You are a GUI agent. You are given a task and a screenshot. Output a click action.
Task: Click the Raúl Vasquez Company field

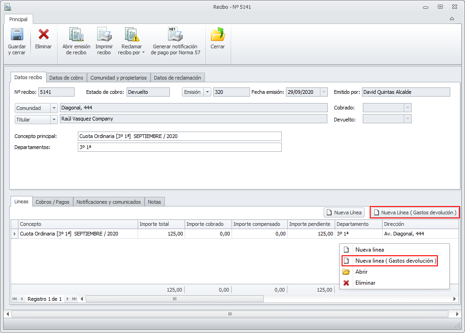(x=194, y=119)
